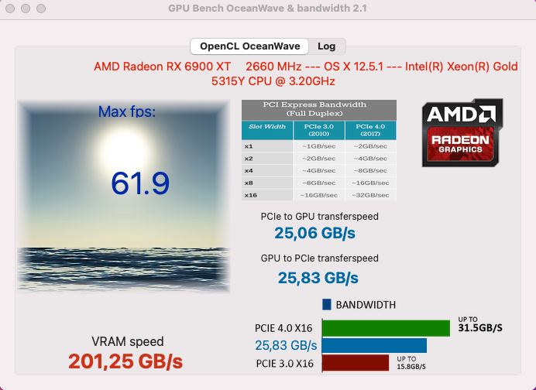This screenshot has height=390, width=536.
Task: Click the PCIE 4.0 X16 chart label
Action: click(x=283, y=328)
